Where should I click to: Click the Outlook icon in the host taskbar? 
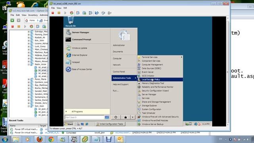(120, 139)
